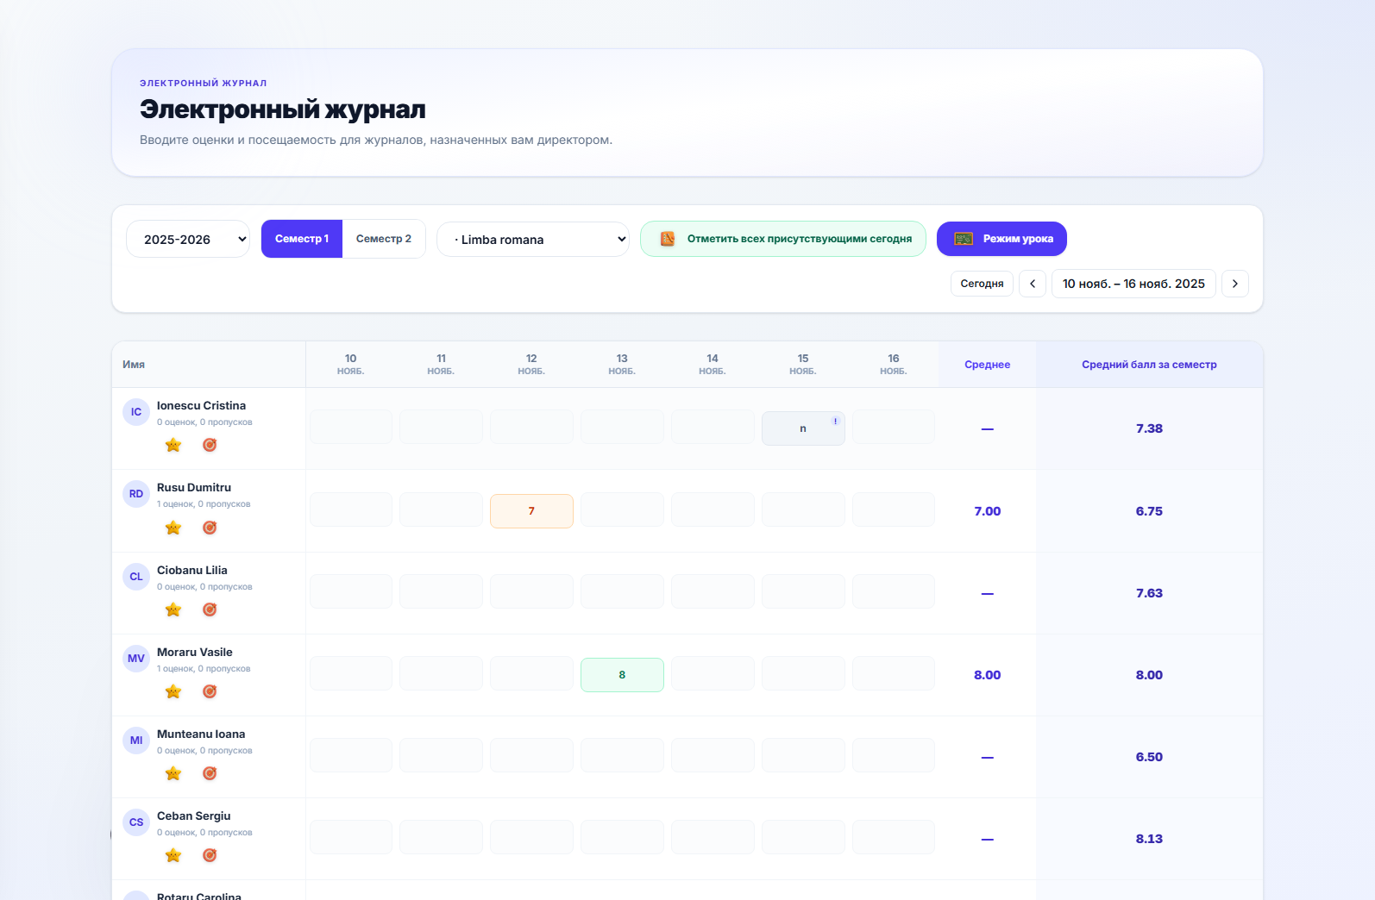Open Ionescu Cristina's absence 'n' cell
The image size is (1375, 900).
pyautogui.click(x=803, y=428)
